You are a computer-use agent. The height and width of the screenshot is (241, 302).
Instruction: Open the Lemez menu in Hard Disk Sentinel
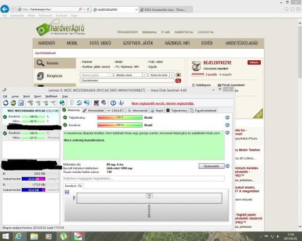pos(15,96)
